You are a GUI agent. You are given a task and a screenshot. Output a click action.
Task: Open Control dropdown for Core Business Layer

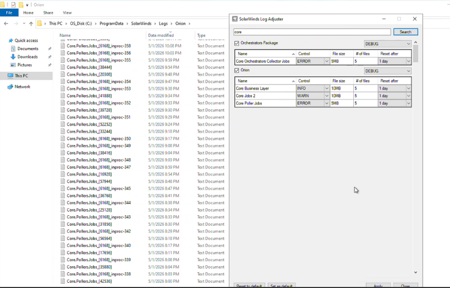(313, 88)
